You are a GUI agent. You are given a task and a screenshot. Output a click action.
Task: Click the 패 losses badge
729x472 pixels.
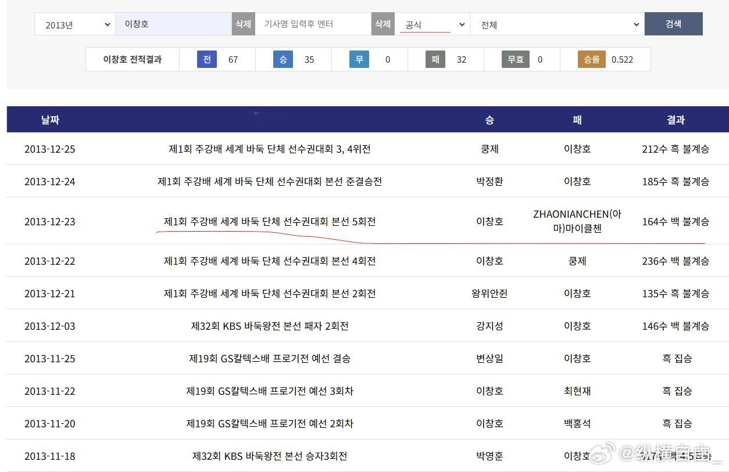point(435,59)
